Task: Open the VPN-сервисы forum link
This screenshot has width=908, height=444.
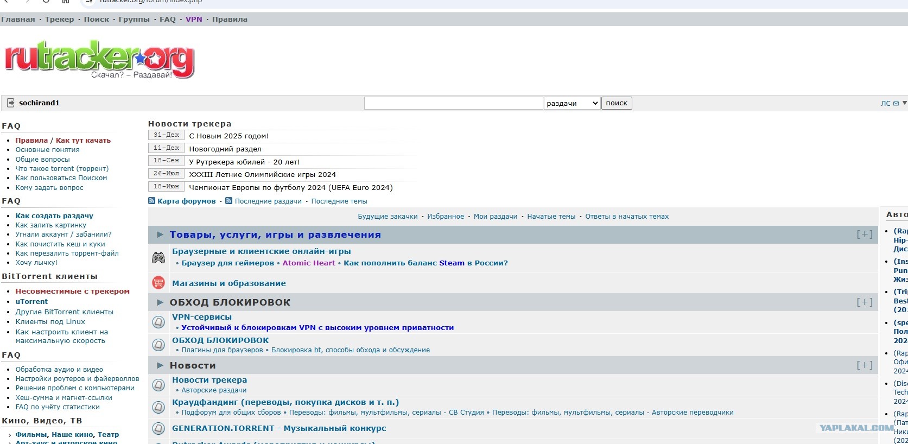Action: (x=202, y=316)
